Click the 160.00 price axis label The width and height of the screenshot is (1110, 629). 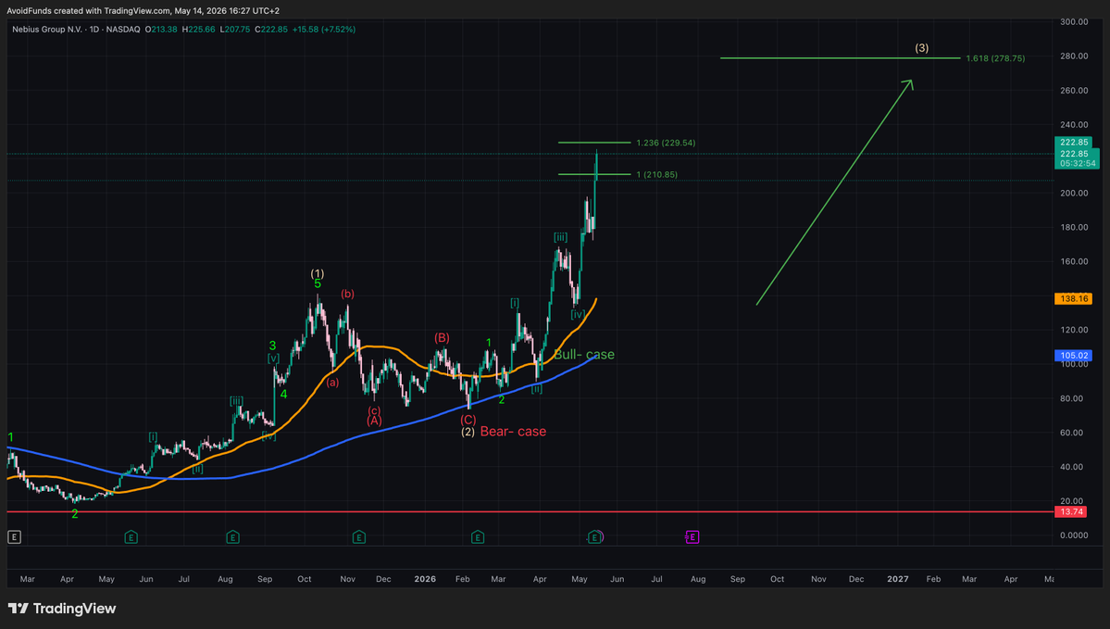1074,261
